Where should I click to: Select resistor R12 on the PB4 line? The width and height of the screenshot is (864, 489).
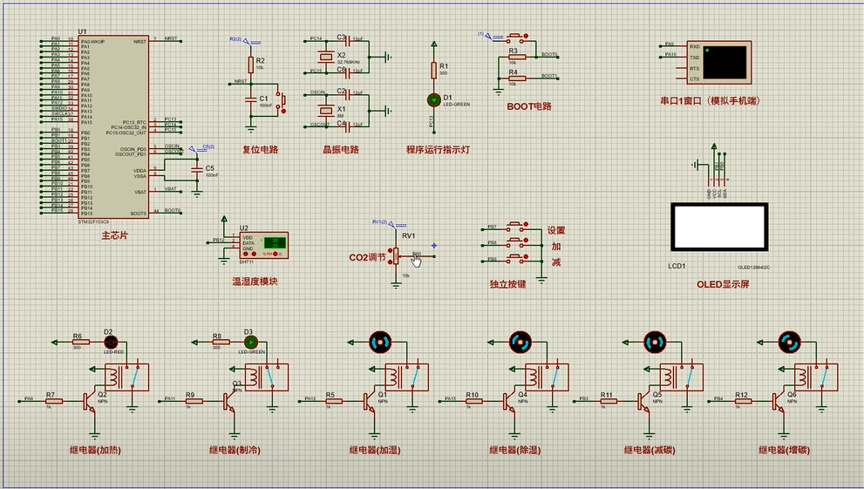(741, 401)
